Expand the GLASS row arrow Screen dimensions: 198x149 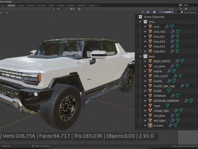145,81
